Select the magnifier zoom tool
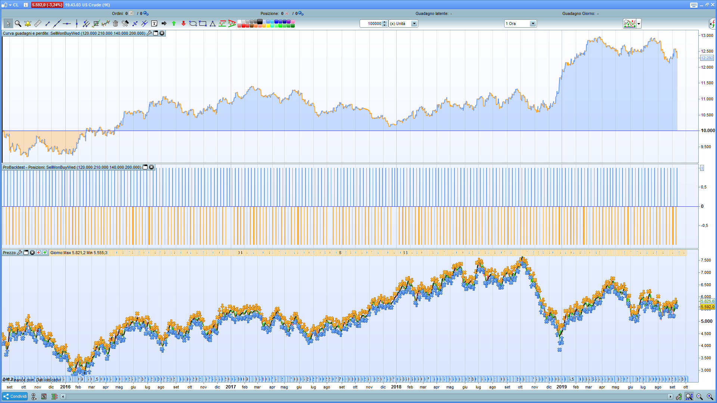Image resolution: width=717 pixels, height=403 pixels. point(18,24)
